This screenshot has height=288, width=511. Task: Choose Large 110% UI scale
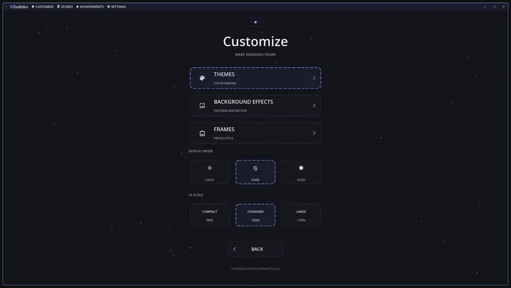coord(301,215)
